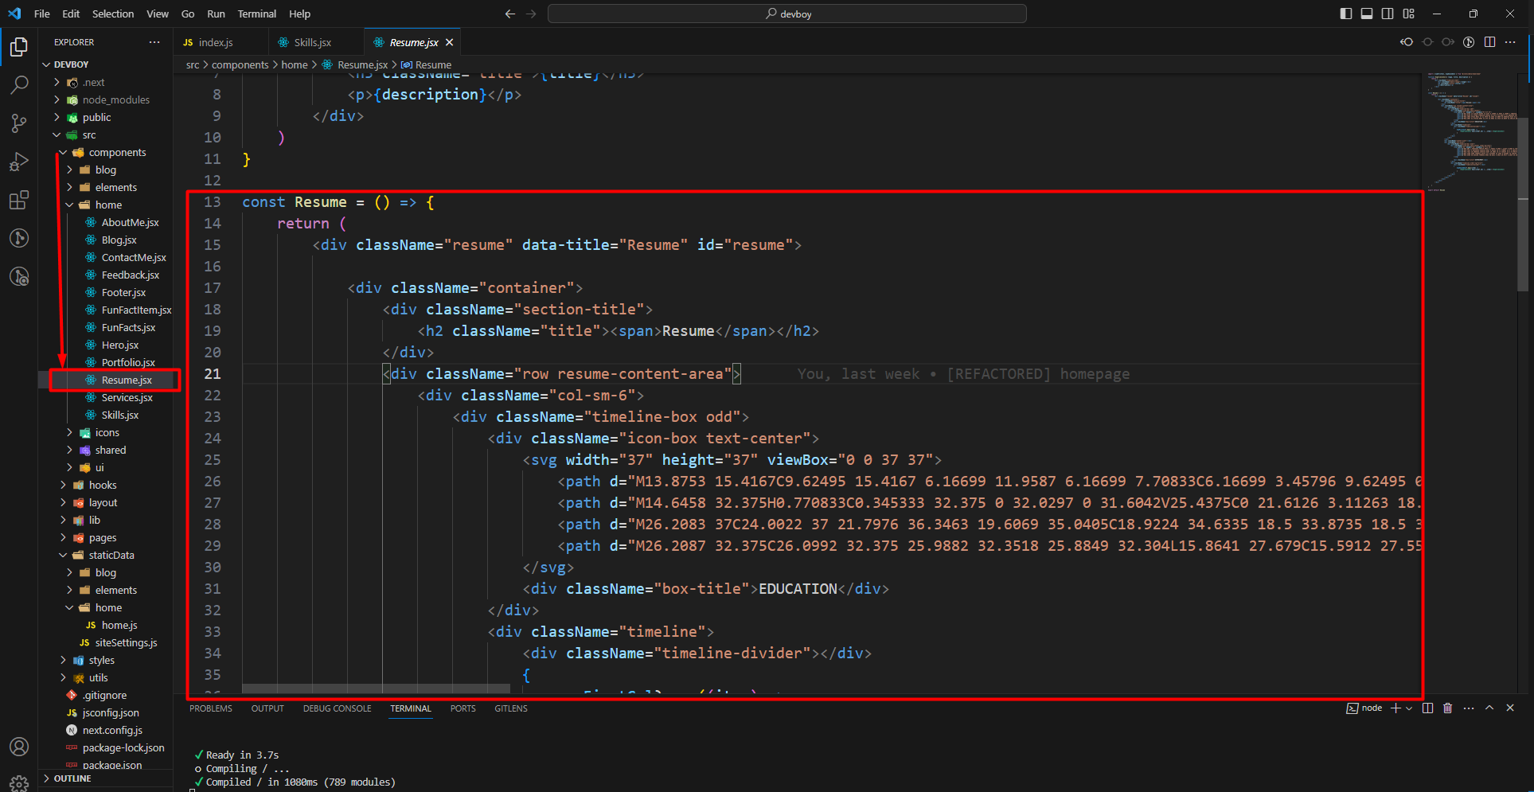Open the new terminal launch profile dropdown

(x=1409, y=708)
